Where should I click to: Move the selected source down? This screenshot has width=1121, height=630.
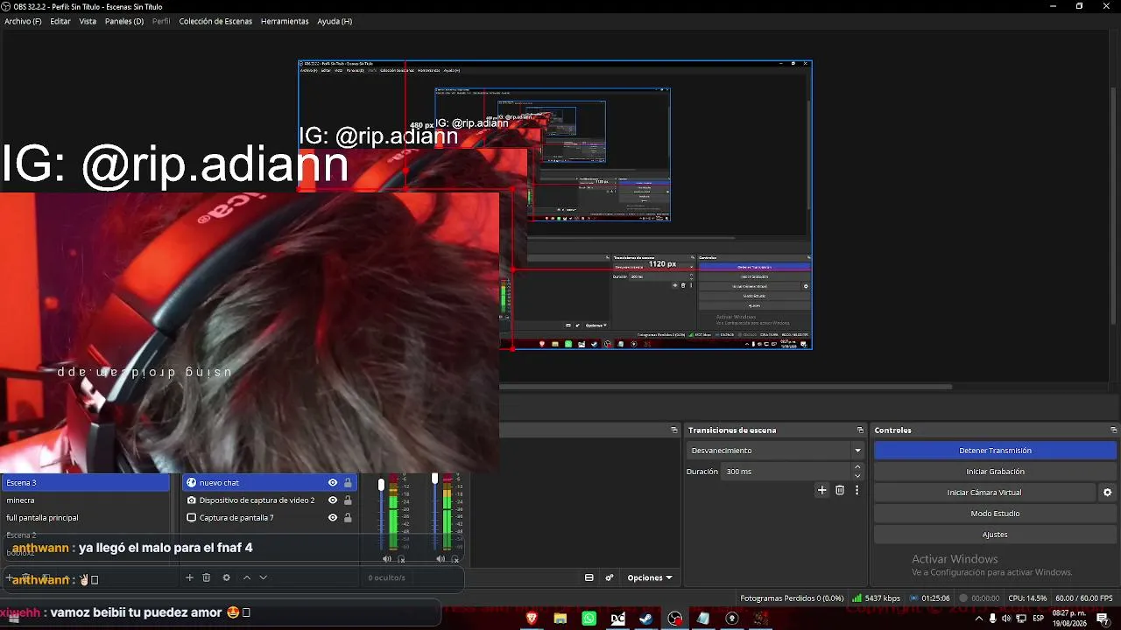coord(263,577)
